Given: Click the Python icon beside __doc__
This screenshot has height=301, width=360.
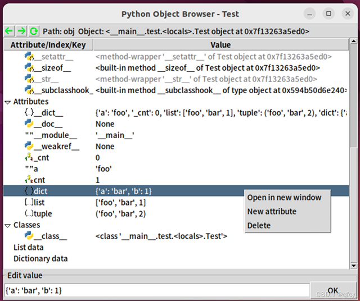Looking at the screenshot, I should click(x=29, y=124).
